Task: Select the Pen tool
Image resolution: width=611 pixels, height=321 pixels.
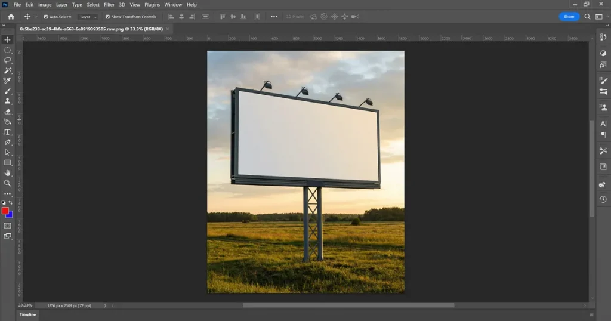Action: [x=7, y=143]
